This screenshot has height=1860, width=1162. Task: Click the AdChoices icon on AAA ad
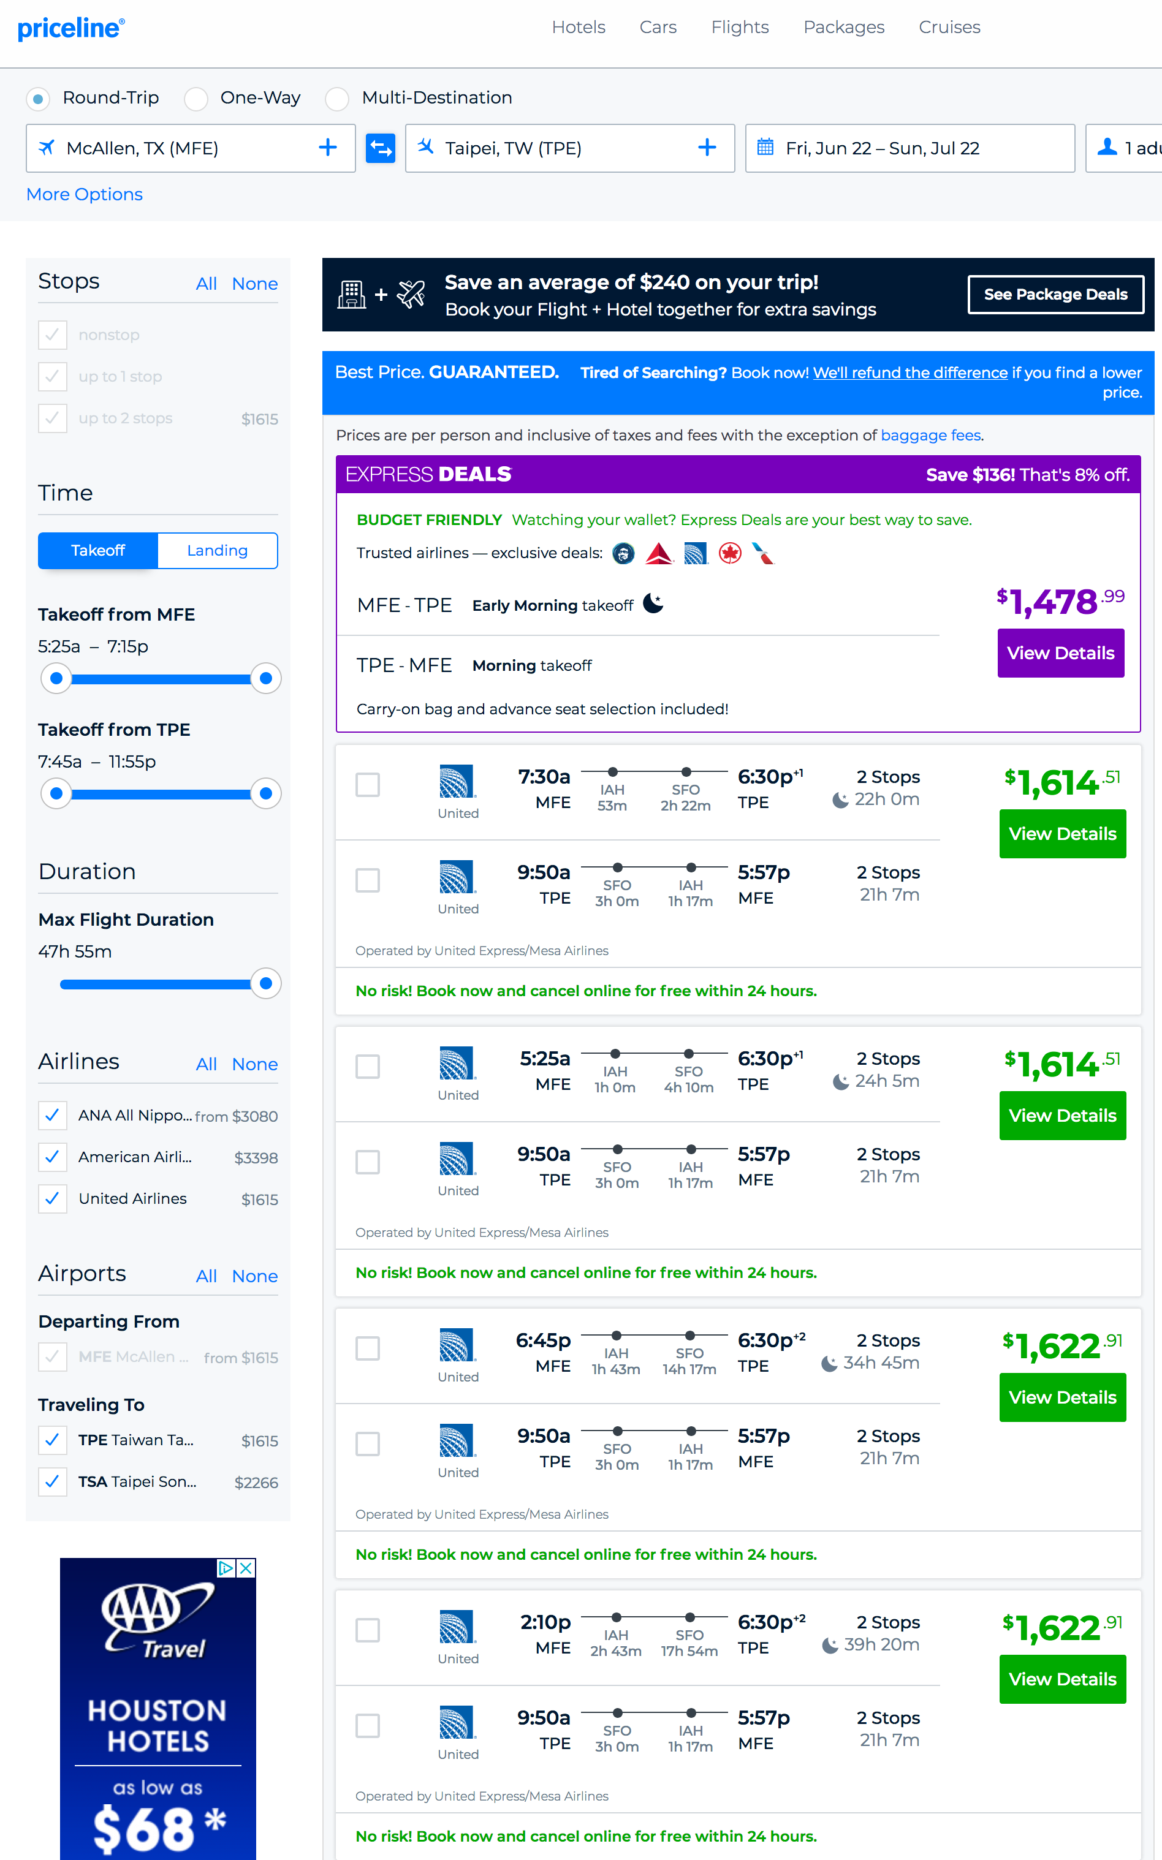tap(226, 1568)
